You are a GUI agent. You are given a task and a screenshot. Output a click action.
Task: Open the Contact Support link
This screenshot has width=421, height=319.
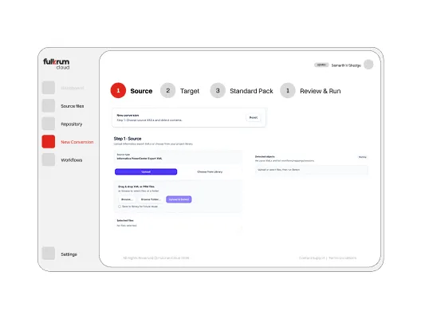click(312, 258)
